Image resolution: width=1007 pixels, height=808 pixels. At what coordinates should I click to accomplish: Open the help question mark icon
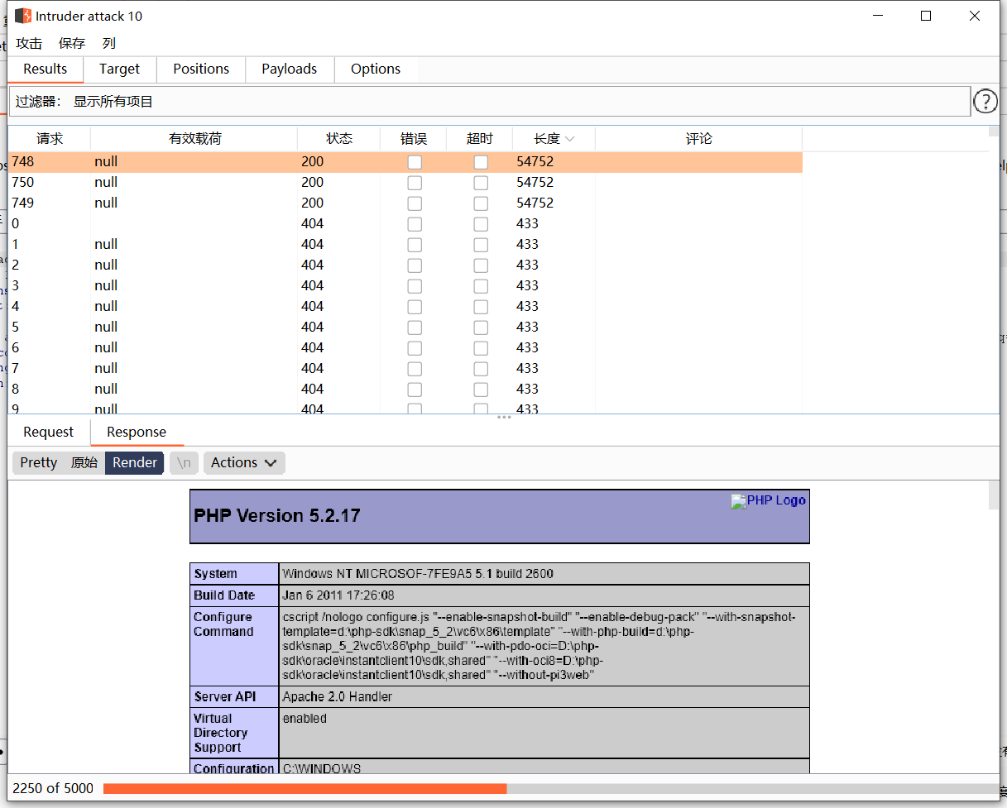coord(985,102)
